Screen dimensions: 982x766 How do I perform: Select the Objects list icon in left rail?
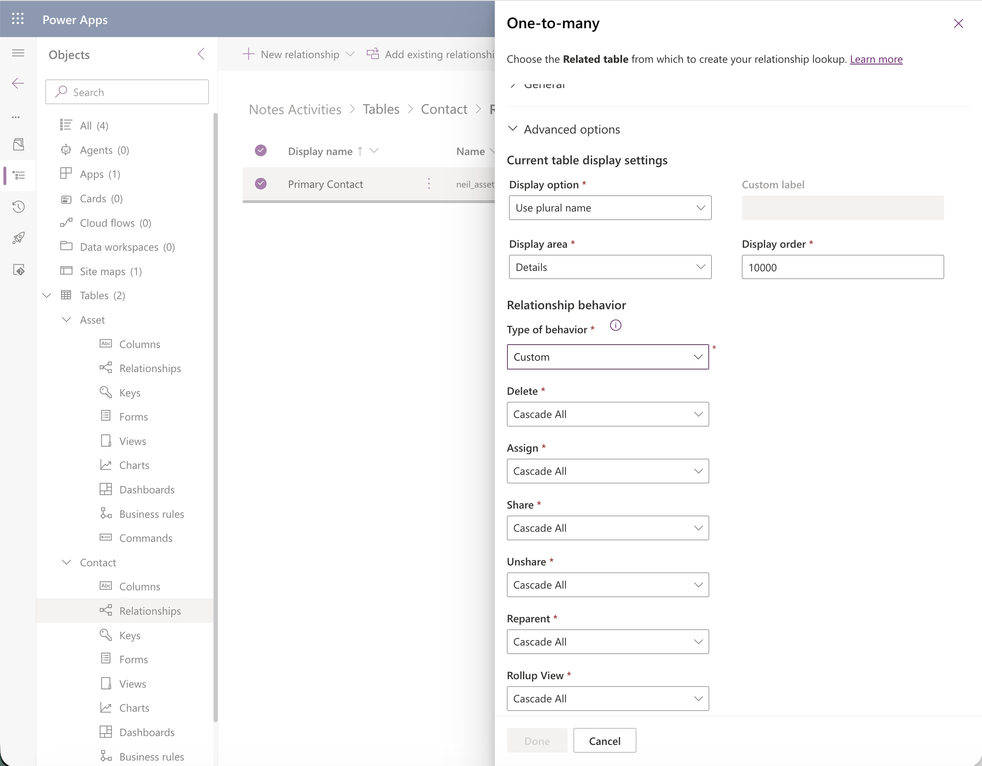coord(19,175)
